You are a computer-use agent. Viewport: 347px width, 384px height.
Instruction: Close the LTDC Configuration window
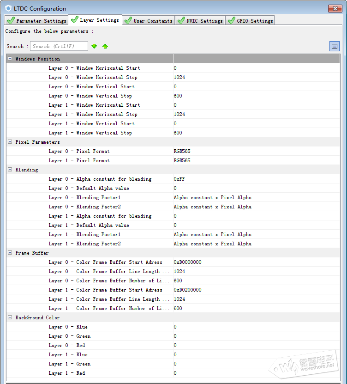pyautogui.click(x=335, y=8)
